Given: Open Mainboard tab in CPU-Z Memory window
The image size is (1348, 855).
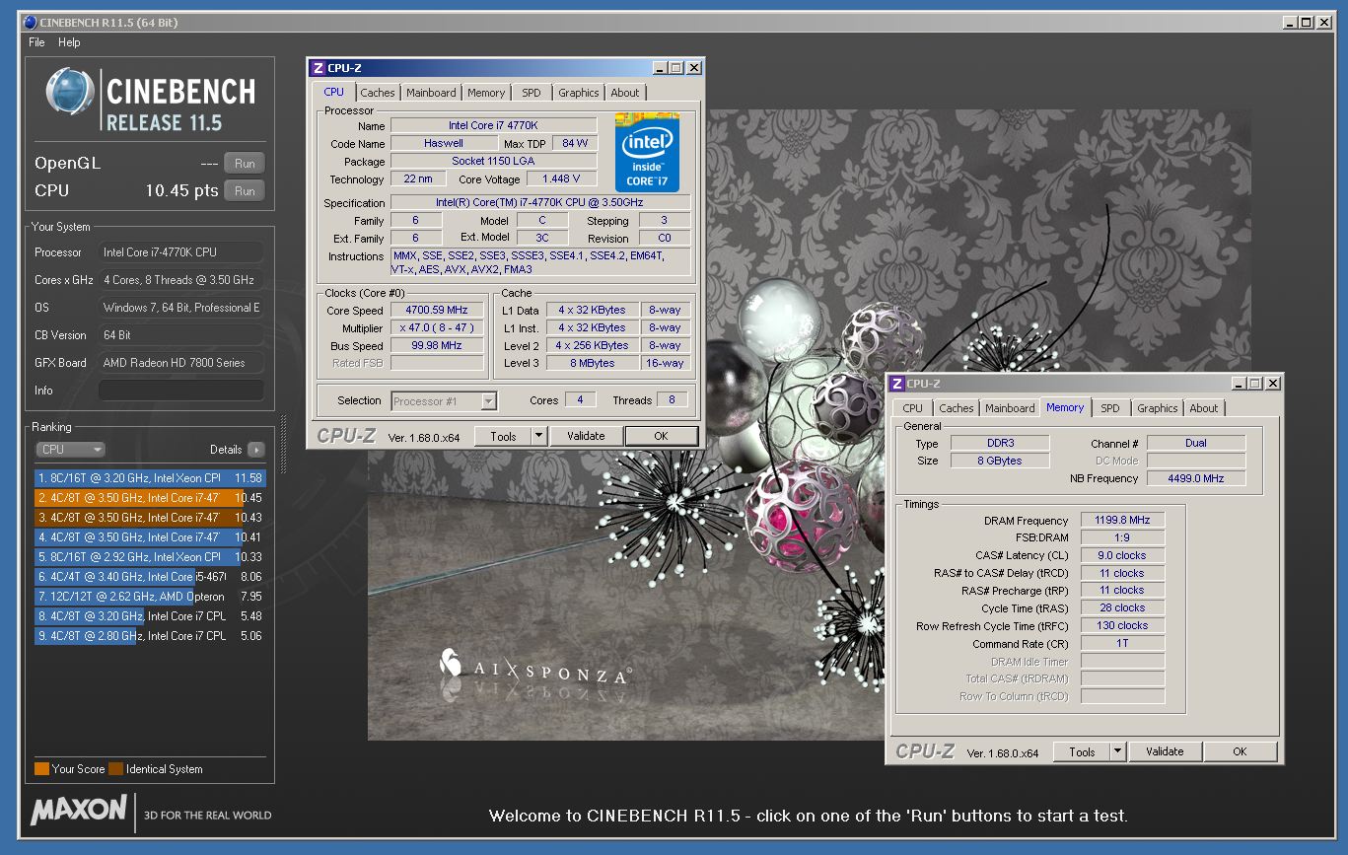Looking at the screenshot, I should pos(1010,408).
